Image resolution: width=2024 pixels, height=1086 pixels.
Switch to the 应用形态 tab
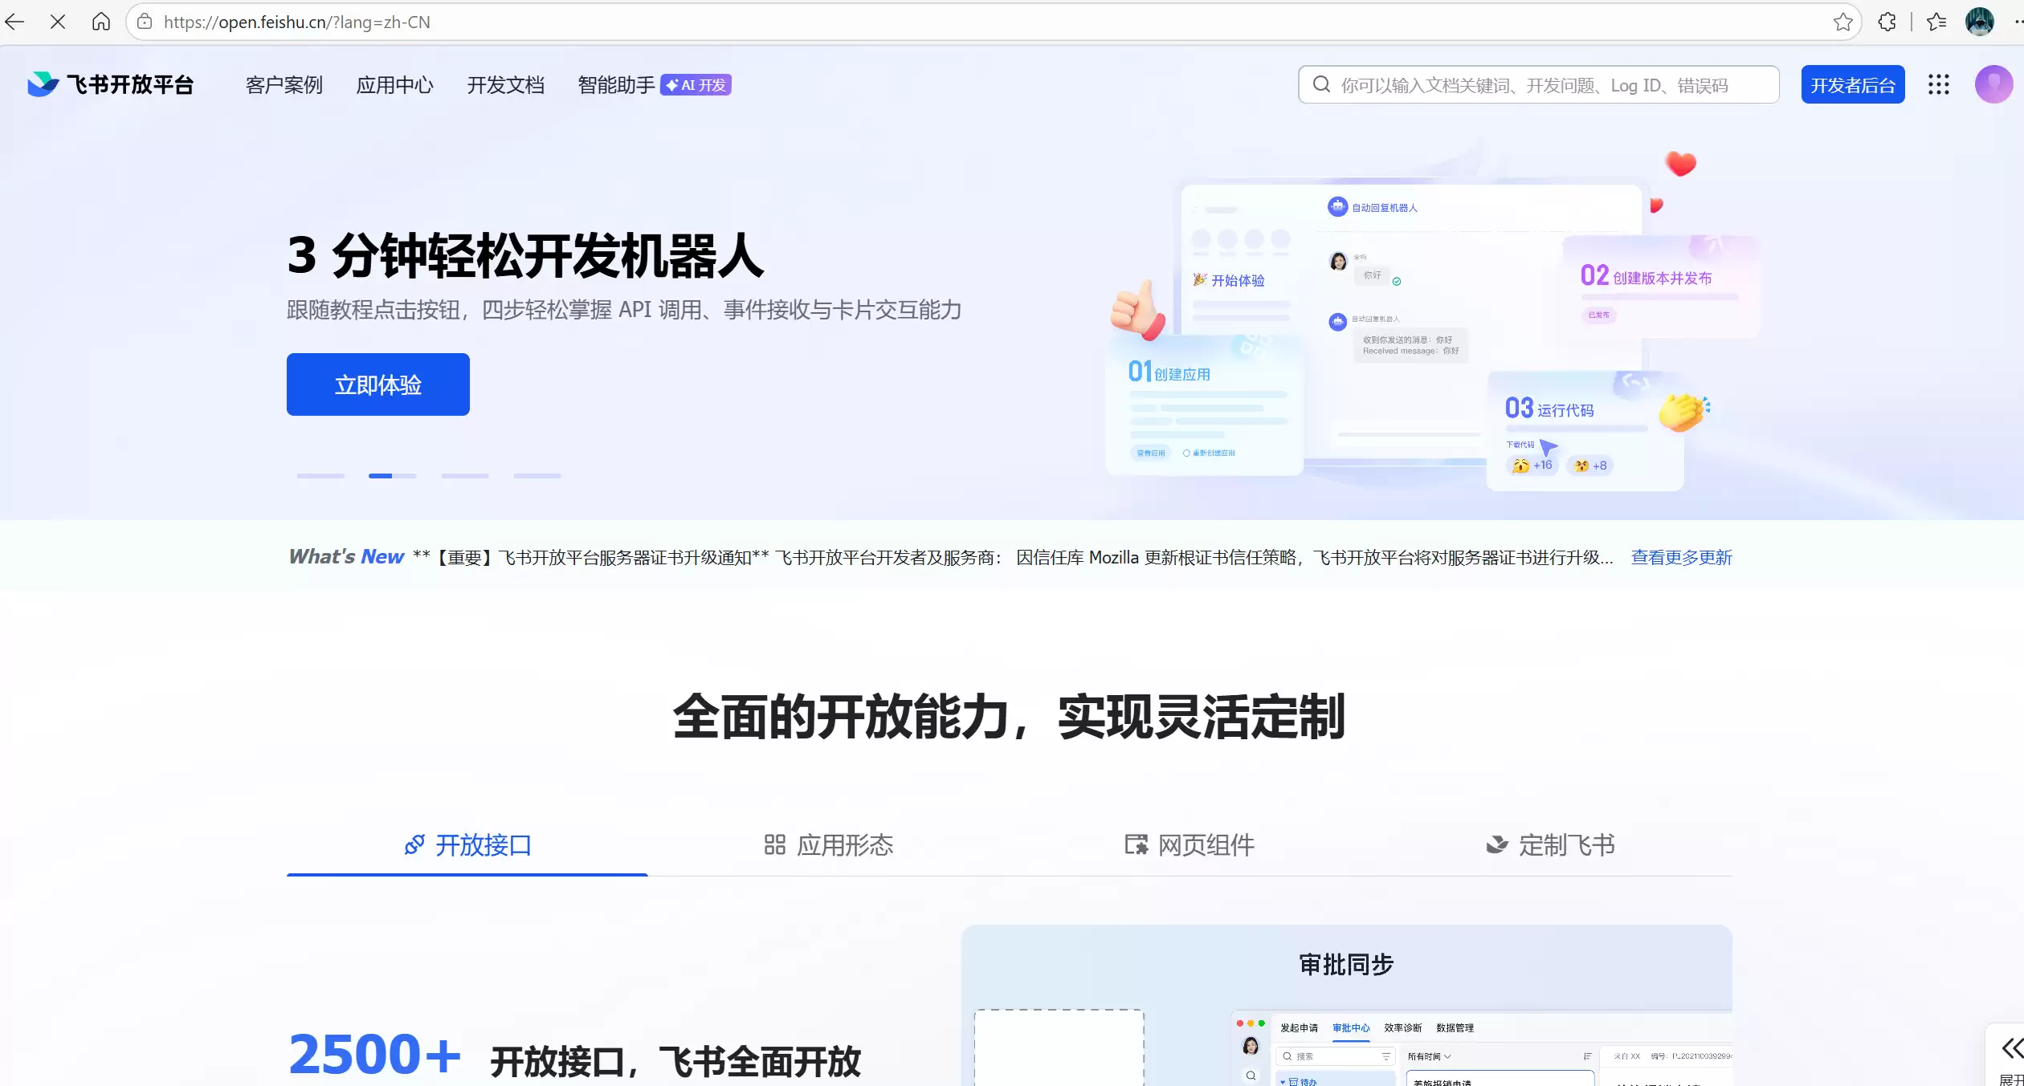point(828,845)
